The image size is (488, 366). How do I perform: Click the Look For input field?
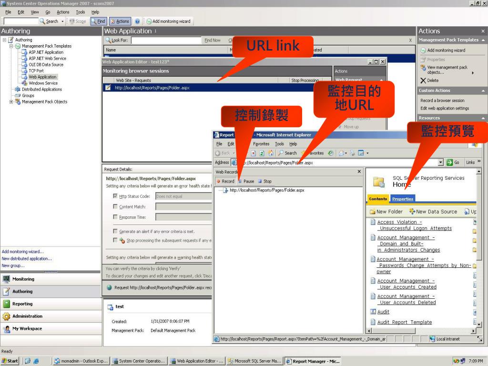pos(166,40)
